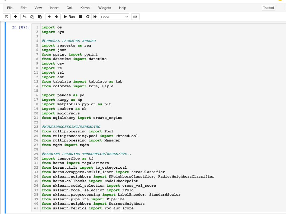Click the ModelCheckpoint import line
The height and width of the screenshot is (214, 286).
tap(90, 181)
